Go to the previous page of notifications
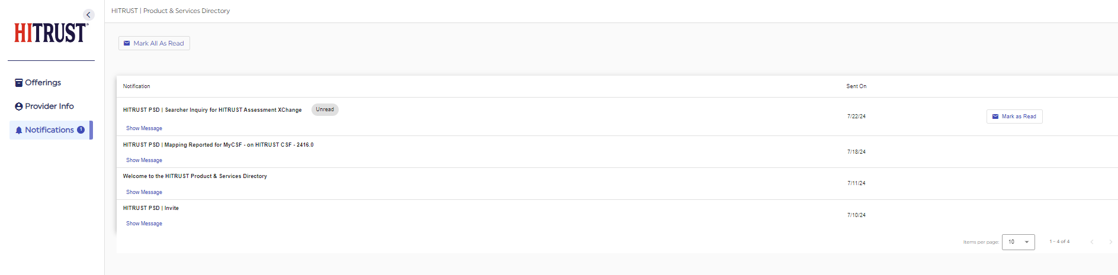Viewport: 1118px width, 275px height. (1092, 242)
